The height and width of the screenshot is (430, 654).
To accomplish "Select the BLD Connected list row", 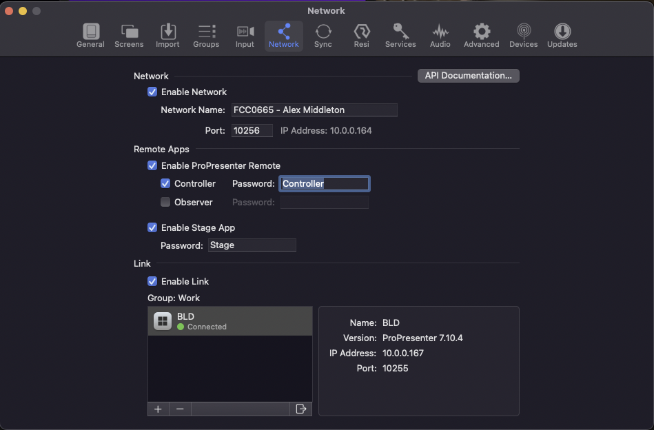I will [x=229, y=321].
